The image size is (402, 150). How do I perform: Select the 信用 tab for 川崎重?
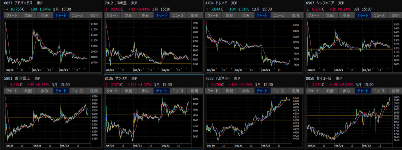coord(194,15)
